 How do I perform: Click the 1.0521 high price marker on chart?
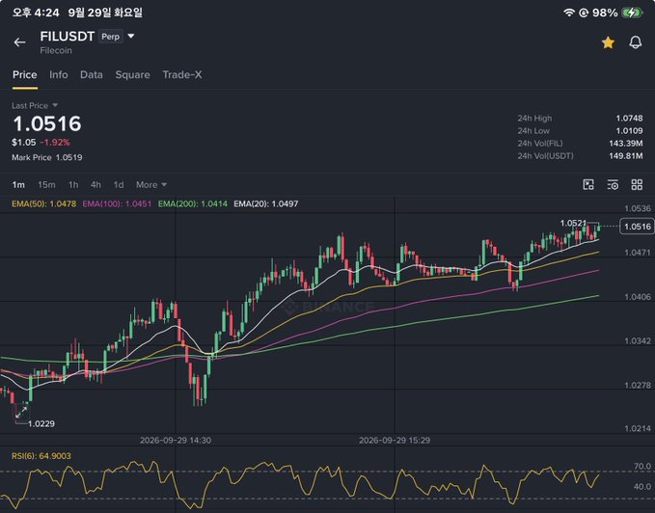573,223
